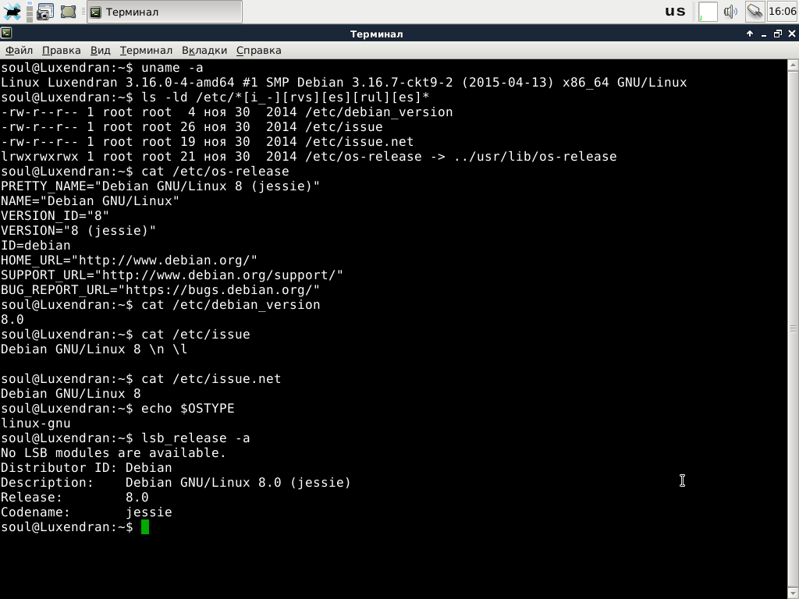Click the workspace switcher on the panel
This screenshot has height=599, width=799.
tap(30, 11)
